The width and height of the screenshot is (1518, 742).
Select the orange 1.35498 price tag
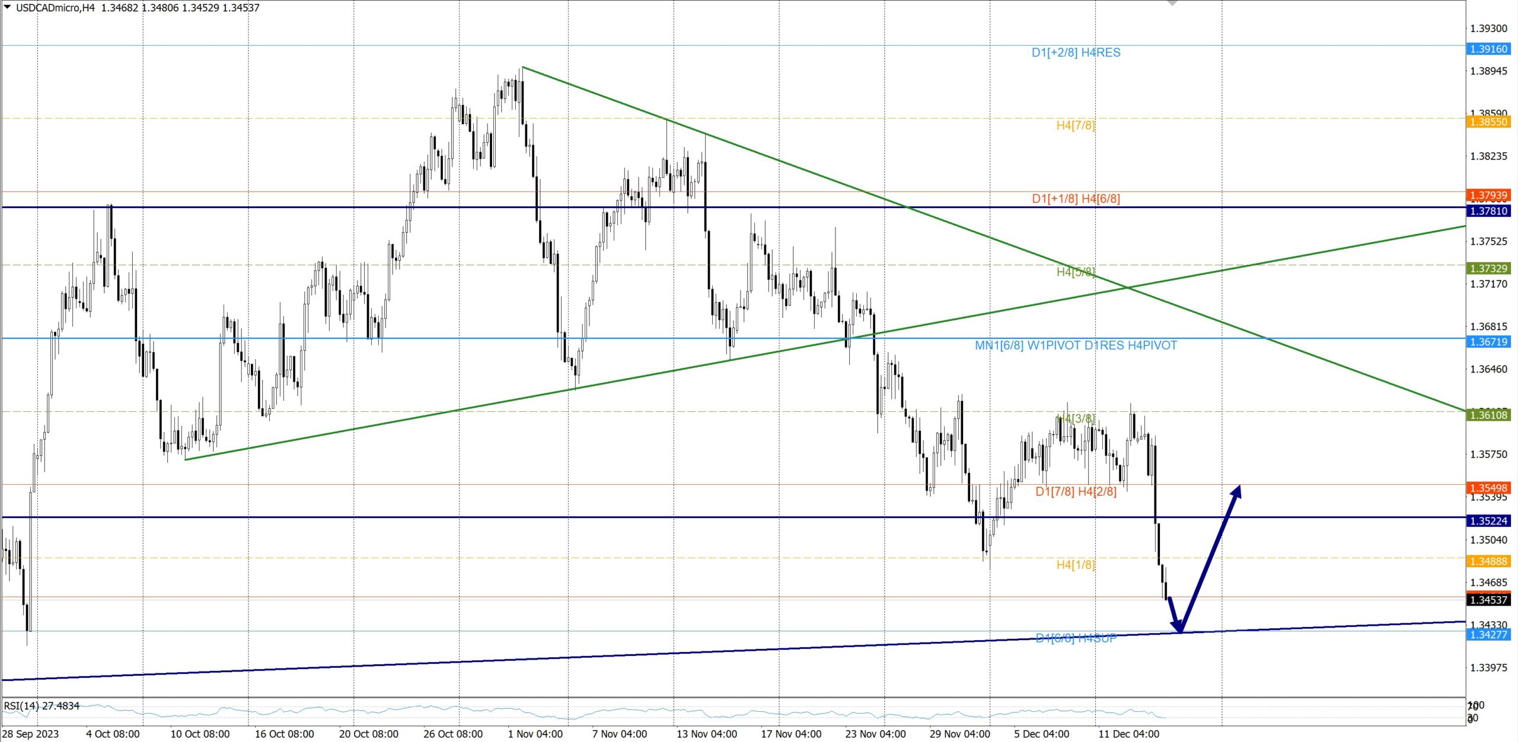[1488, 488]
